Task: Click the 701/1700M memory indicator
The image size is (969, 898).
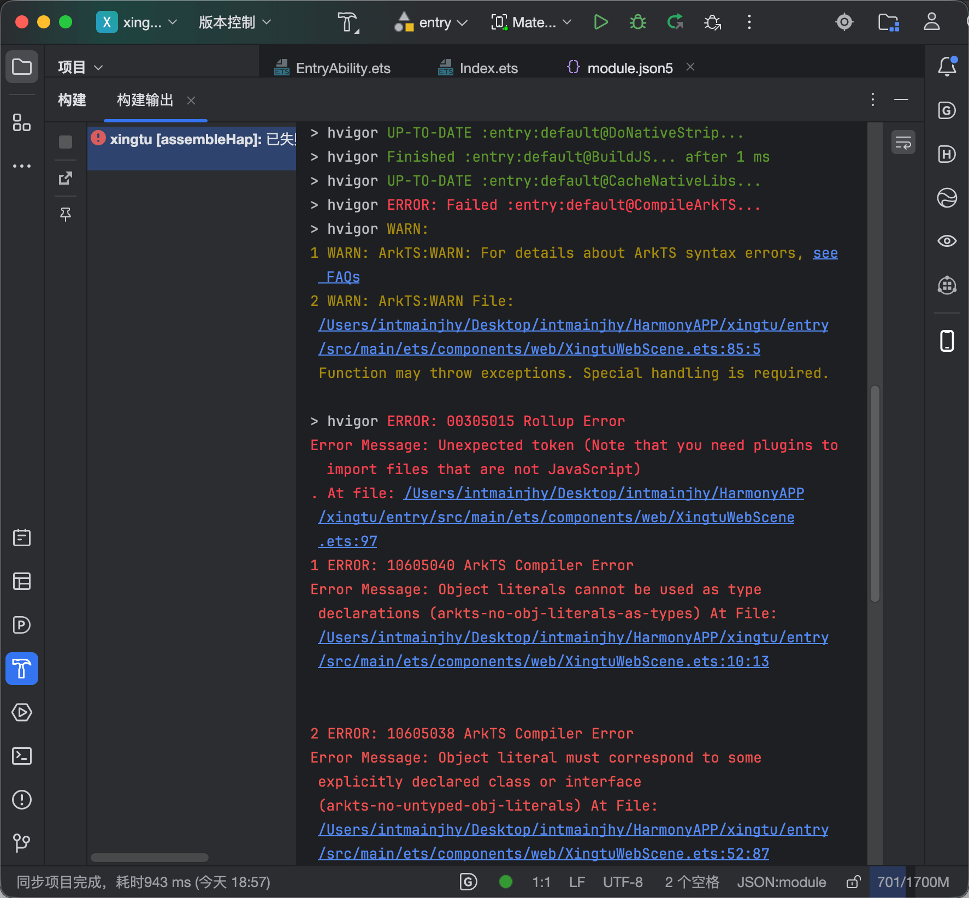Action: (x=913, y=882)
